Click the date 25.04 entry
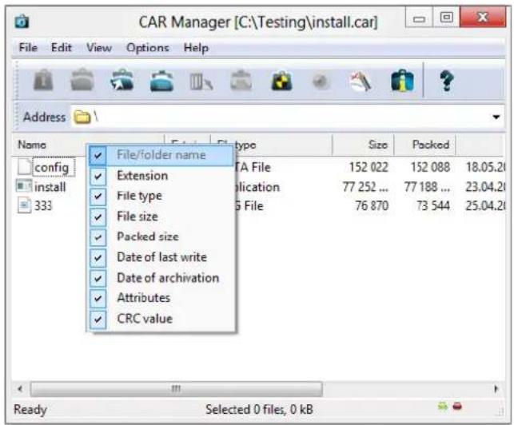514x425 pixels. click(x=485, y=206)
